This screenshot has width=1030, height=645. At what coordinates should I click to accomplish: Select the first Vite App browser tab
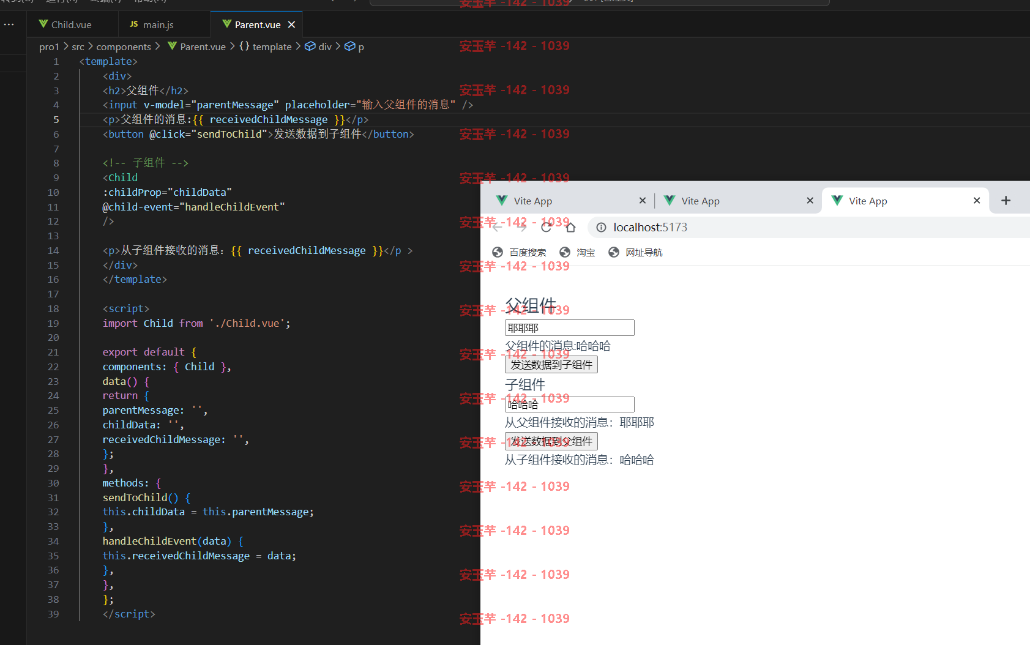click(x=570, y=201)
